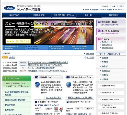128x115 pixels.
Task: Open the お客様の声 link
Action: pos(9,110)
